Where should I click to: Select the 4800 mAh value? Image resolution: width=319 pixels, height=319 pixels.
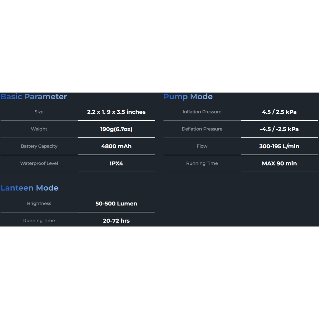tap(116, 146)
